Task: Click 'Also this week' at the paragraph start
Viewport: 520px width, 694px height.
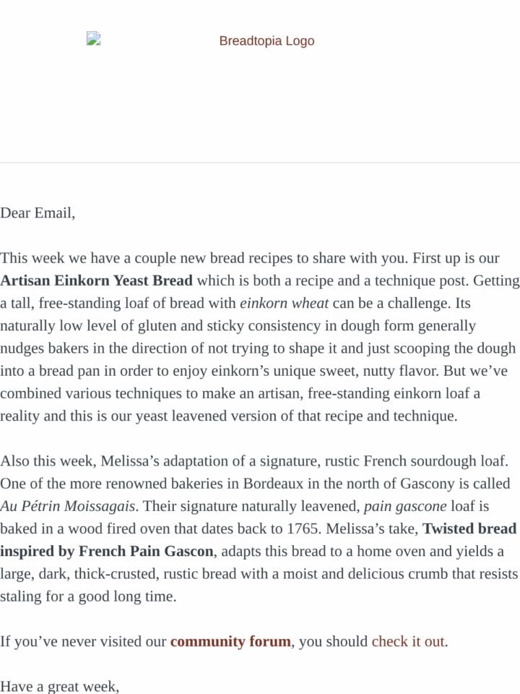Action: click(47, 460)
